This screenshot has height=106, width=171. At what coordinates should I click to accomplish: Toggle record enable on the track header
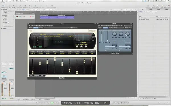tap(30, 17)
